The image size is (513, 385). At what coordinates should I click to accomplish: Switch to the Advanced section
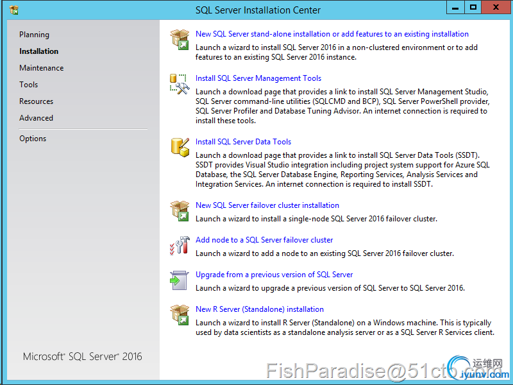(37, 118)
